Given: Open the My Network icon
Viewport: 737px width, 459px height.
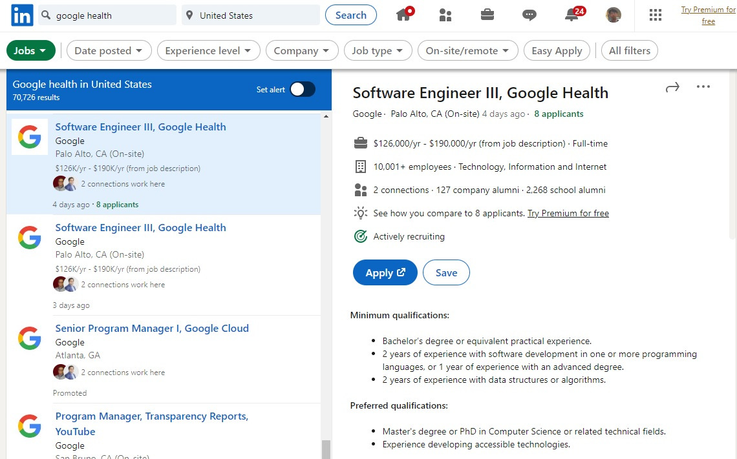Looking at the screenshot, I should click(445, 15).
